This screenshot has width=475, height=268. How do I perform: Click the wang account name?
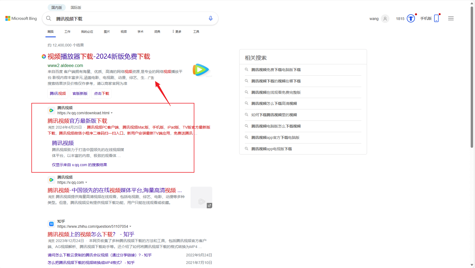point(374,19)
